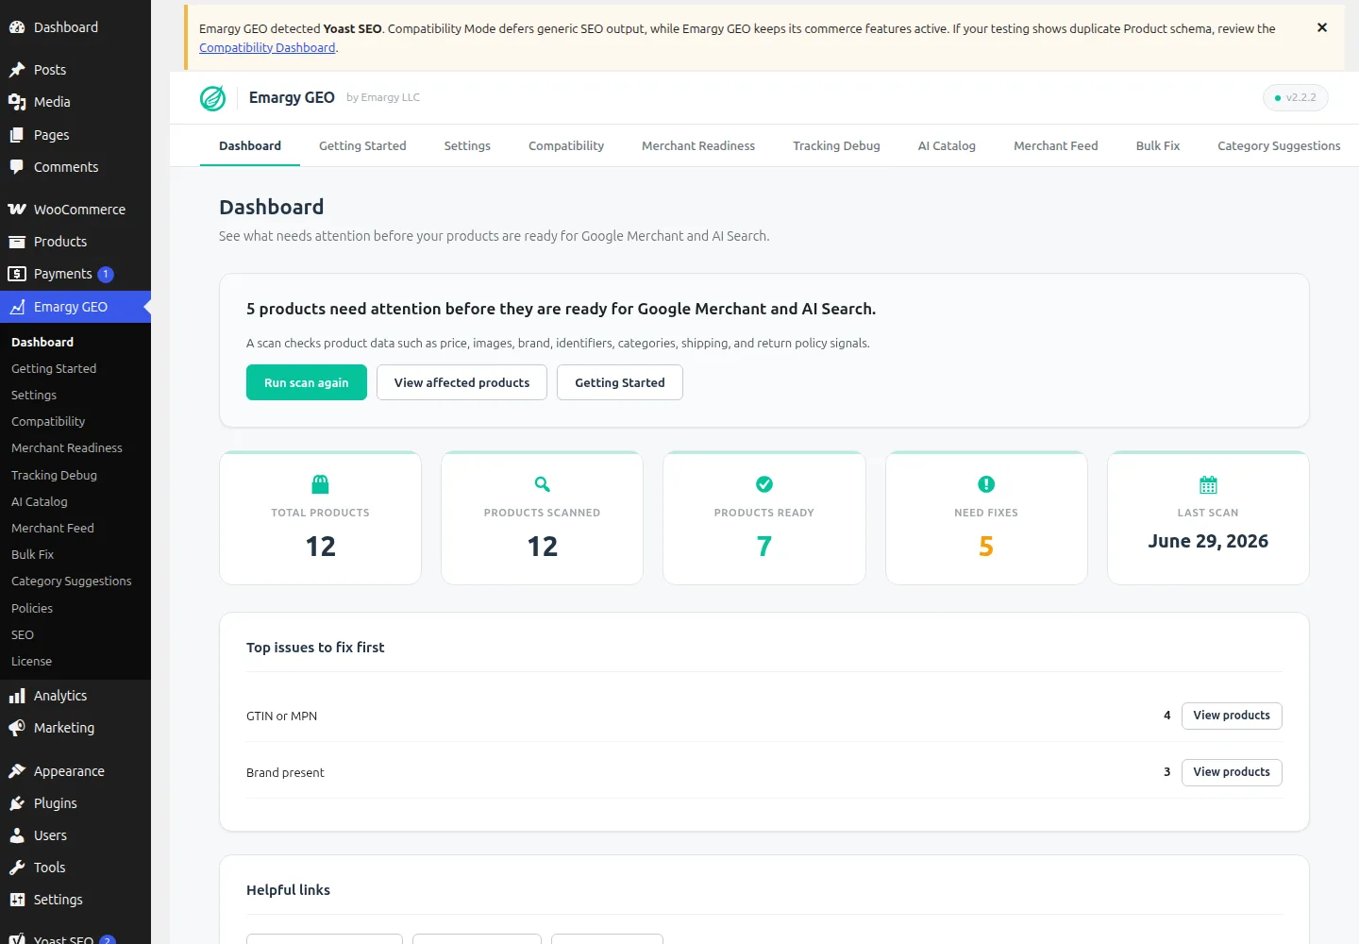Open Settings in Emargy GEO sidebar submenu
This screenshot has width=1359, height=944.
[x=34, y=395]
